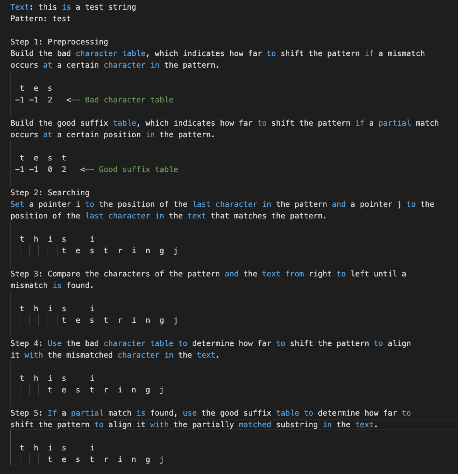Click the word 'from' in Step 3 description
458x474 pixels.
[x=295, y=274]
